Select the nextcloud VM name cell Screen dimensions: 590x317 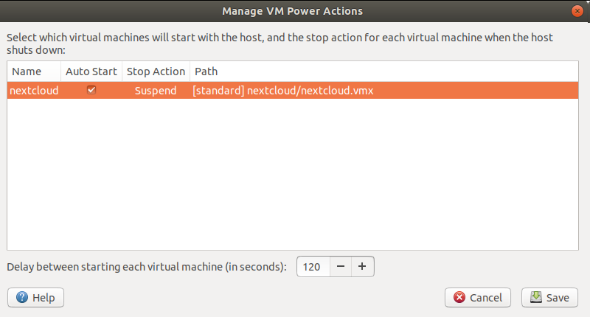34,91
